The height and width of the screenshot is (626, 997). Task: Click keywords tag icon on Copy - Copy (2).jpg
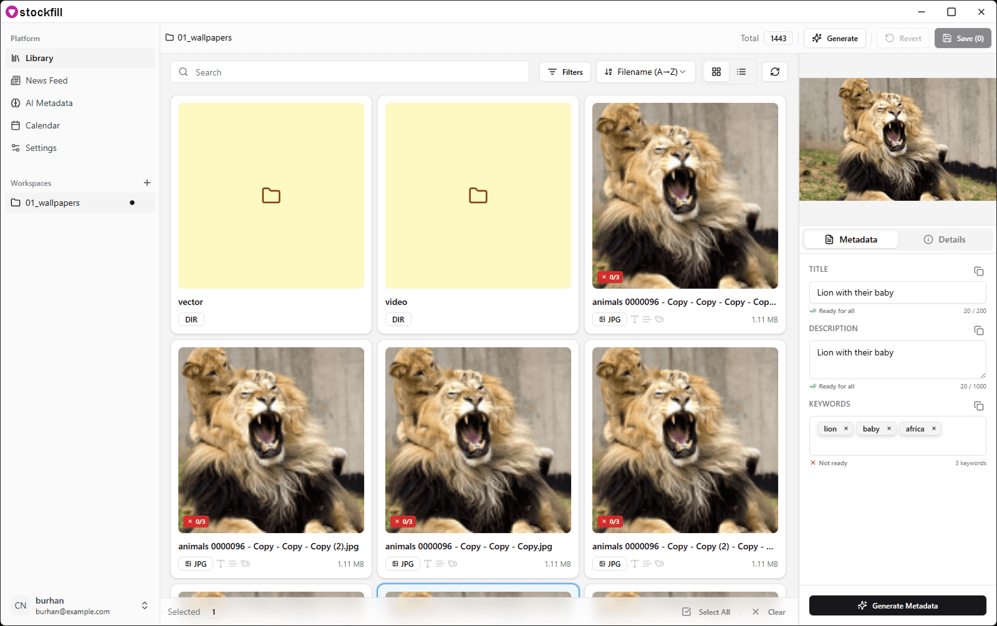pos(246,564)
